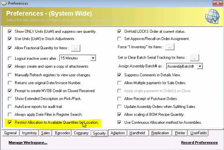Open the AssemblyBatch# dropdown
This screenshot has width=224, height=150.
pos(200,66)
